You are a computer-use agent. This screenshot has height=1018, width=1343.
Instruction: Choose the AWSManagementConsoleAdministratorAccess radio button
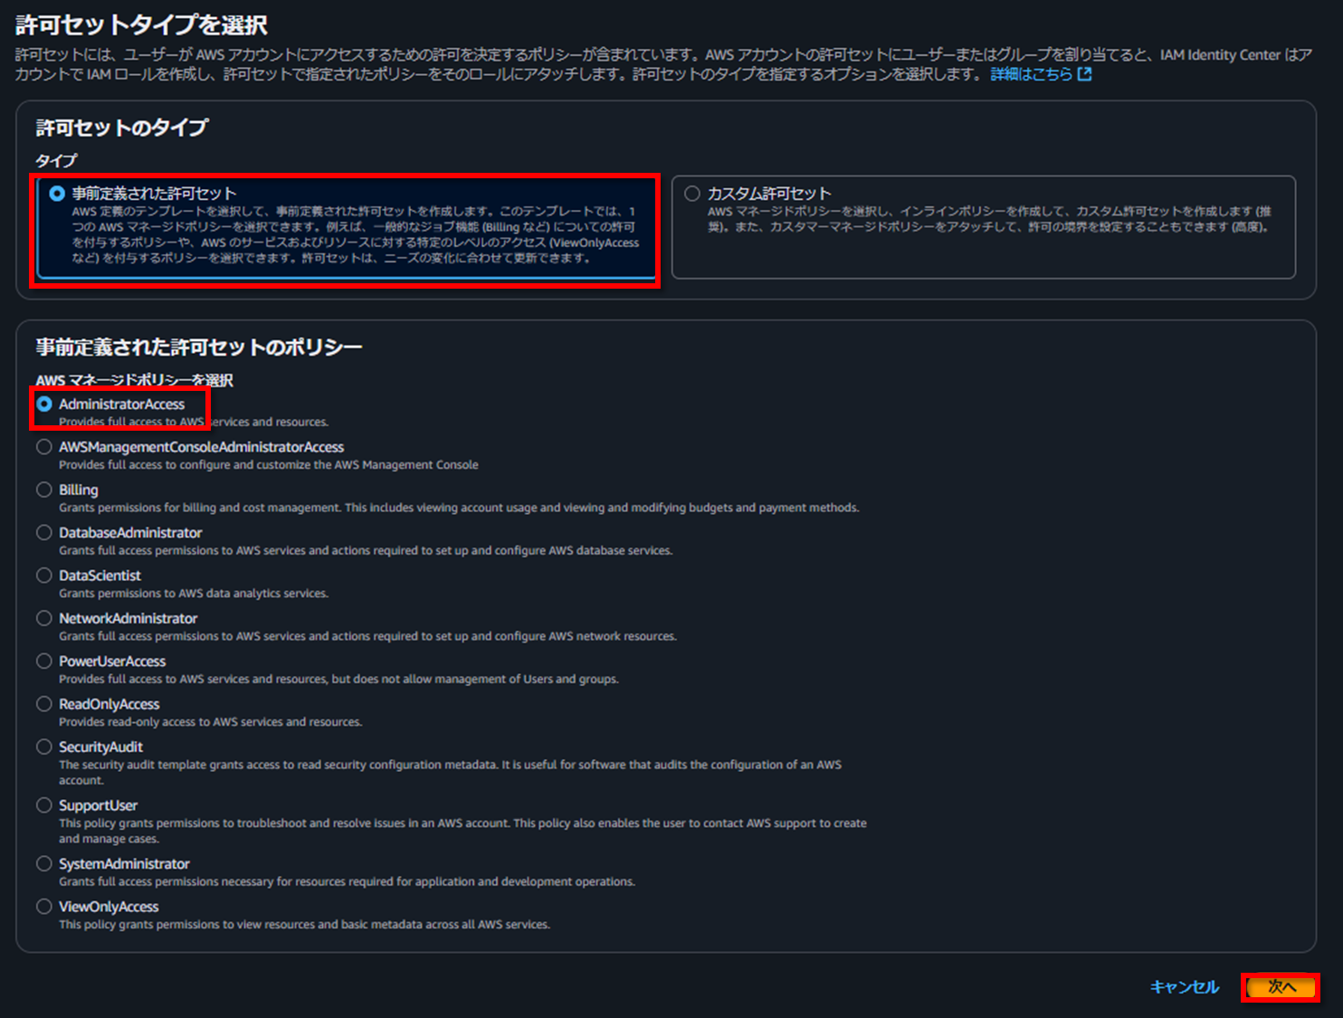point(44,447)
